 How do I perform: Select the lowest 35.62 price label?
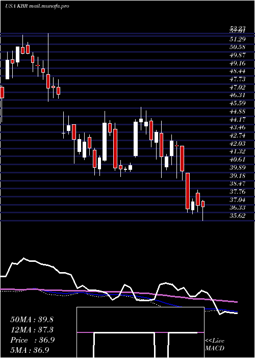pos(238,216)
